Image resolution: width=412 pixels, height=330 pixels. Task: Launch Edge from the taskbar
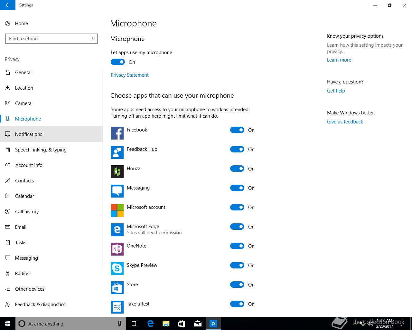(x=150, y=324)
